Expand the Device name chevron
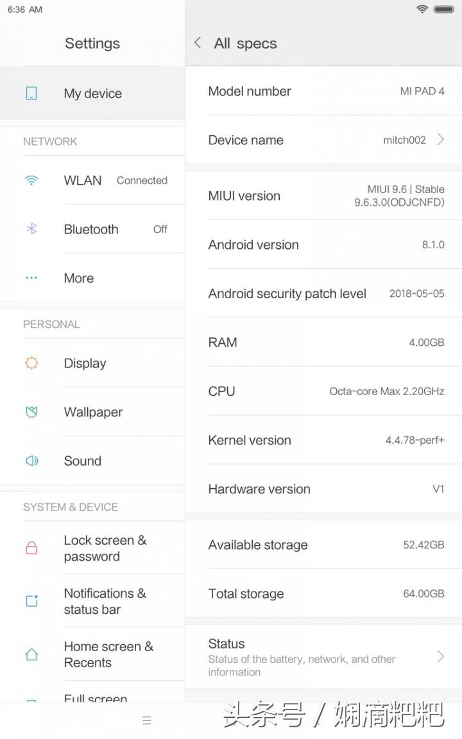The width and height of the screenshot is (462, 739). (x=441, y=140)
